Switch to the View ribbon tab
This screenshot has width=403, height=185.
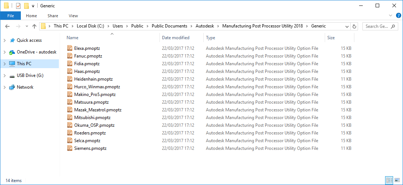tap(73, 16)
